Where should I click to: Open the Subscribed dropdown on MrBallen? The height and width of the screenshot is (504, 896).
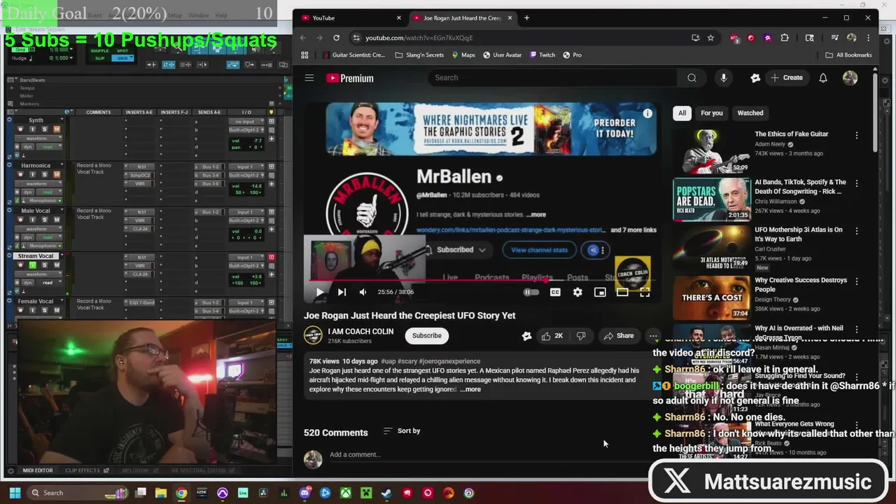(x=461, y=250)
